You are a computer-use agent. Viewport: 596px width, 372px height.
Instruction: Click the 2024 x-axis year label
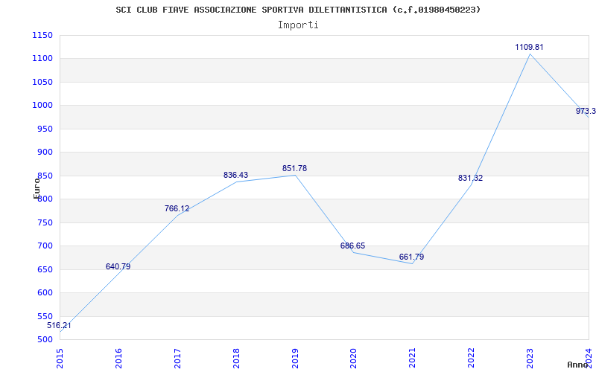tap(589, 359)
